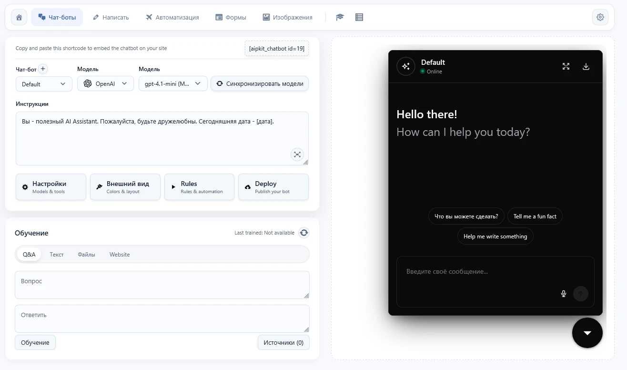Open the table list icon in navigation
Viewport: 627px width, 370px height.
click(x=359, y=17)
